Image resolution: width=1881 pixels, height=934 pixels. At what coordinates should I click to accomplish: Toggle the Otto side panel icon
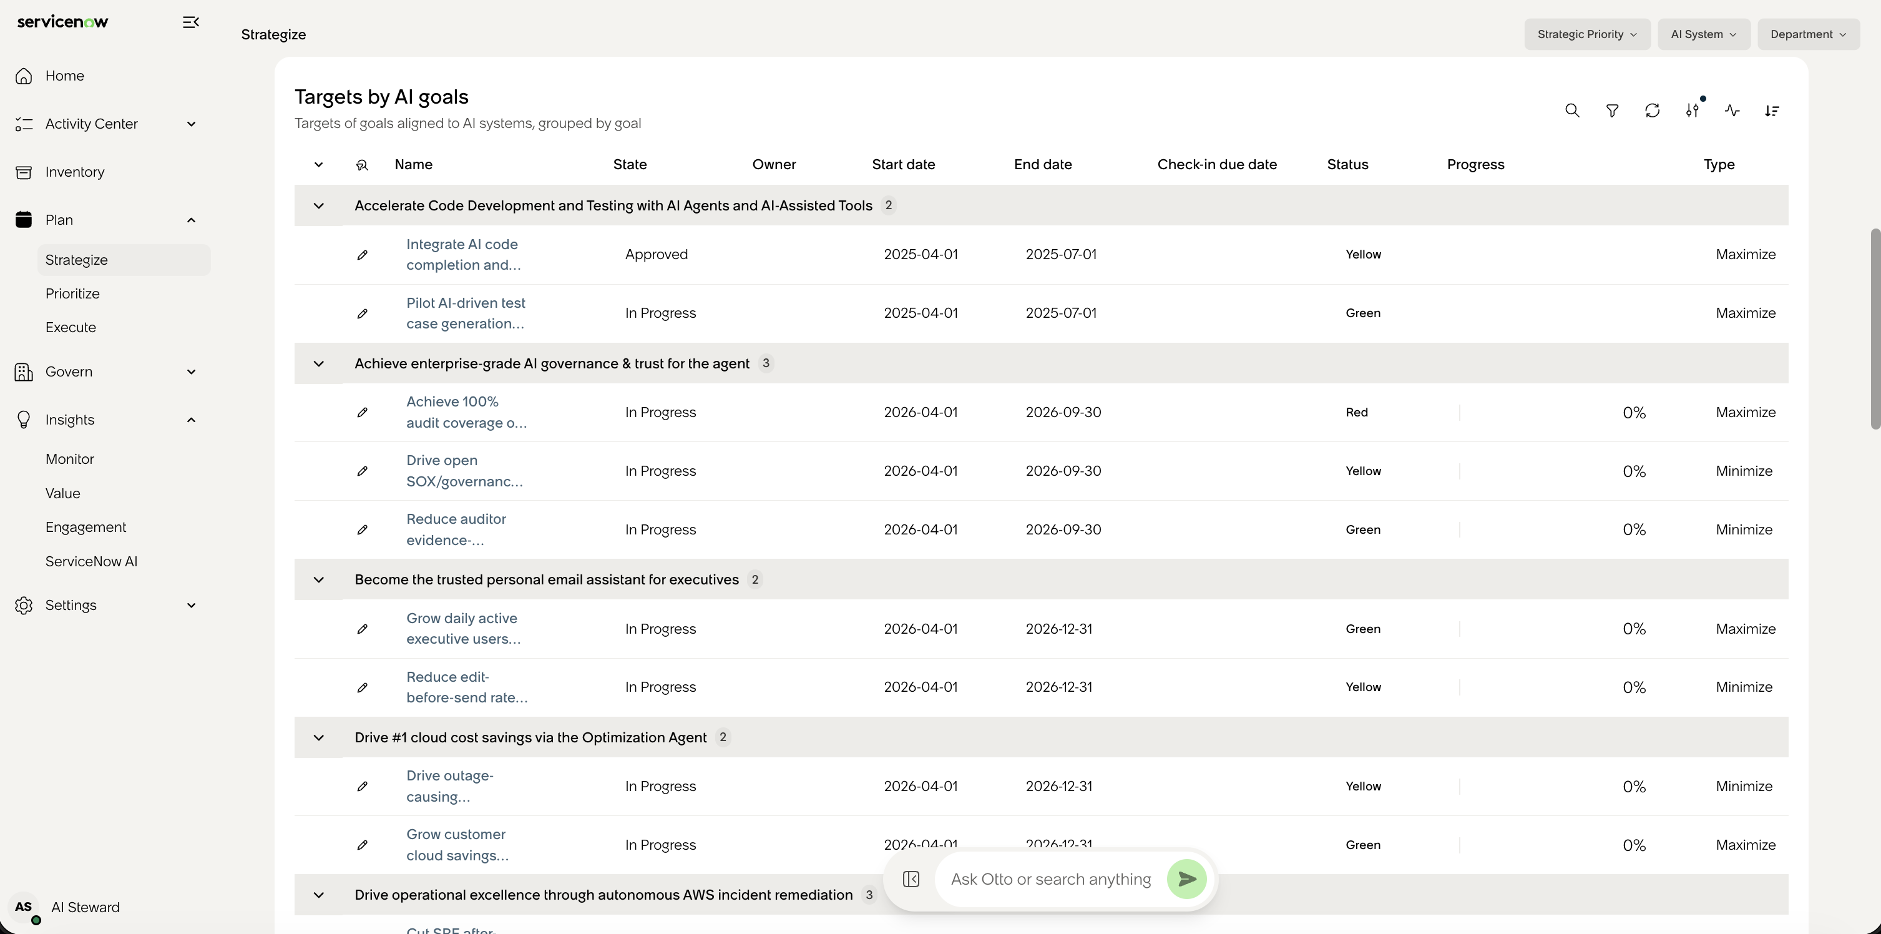click(911, 879)
